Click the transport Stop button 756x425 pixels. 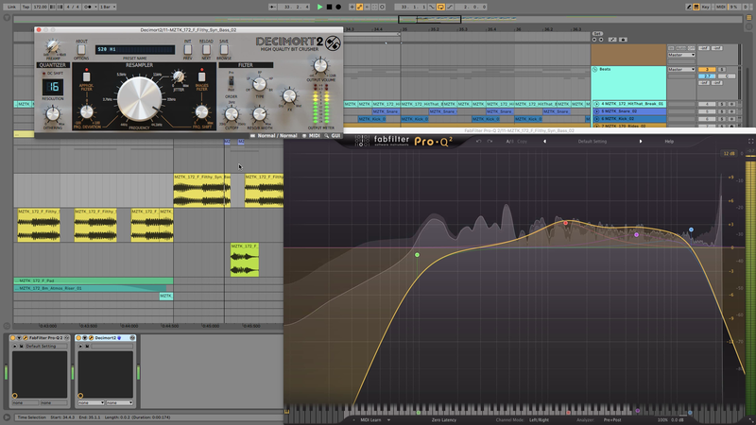(329, 7)
